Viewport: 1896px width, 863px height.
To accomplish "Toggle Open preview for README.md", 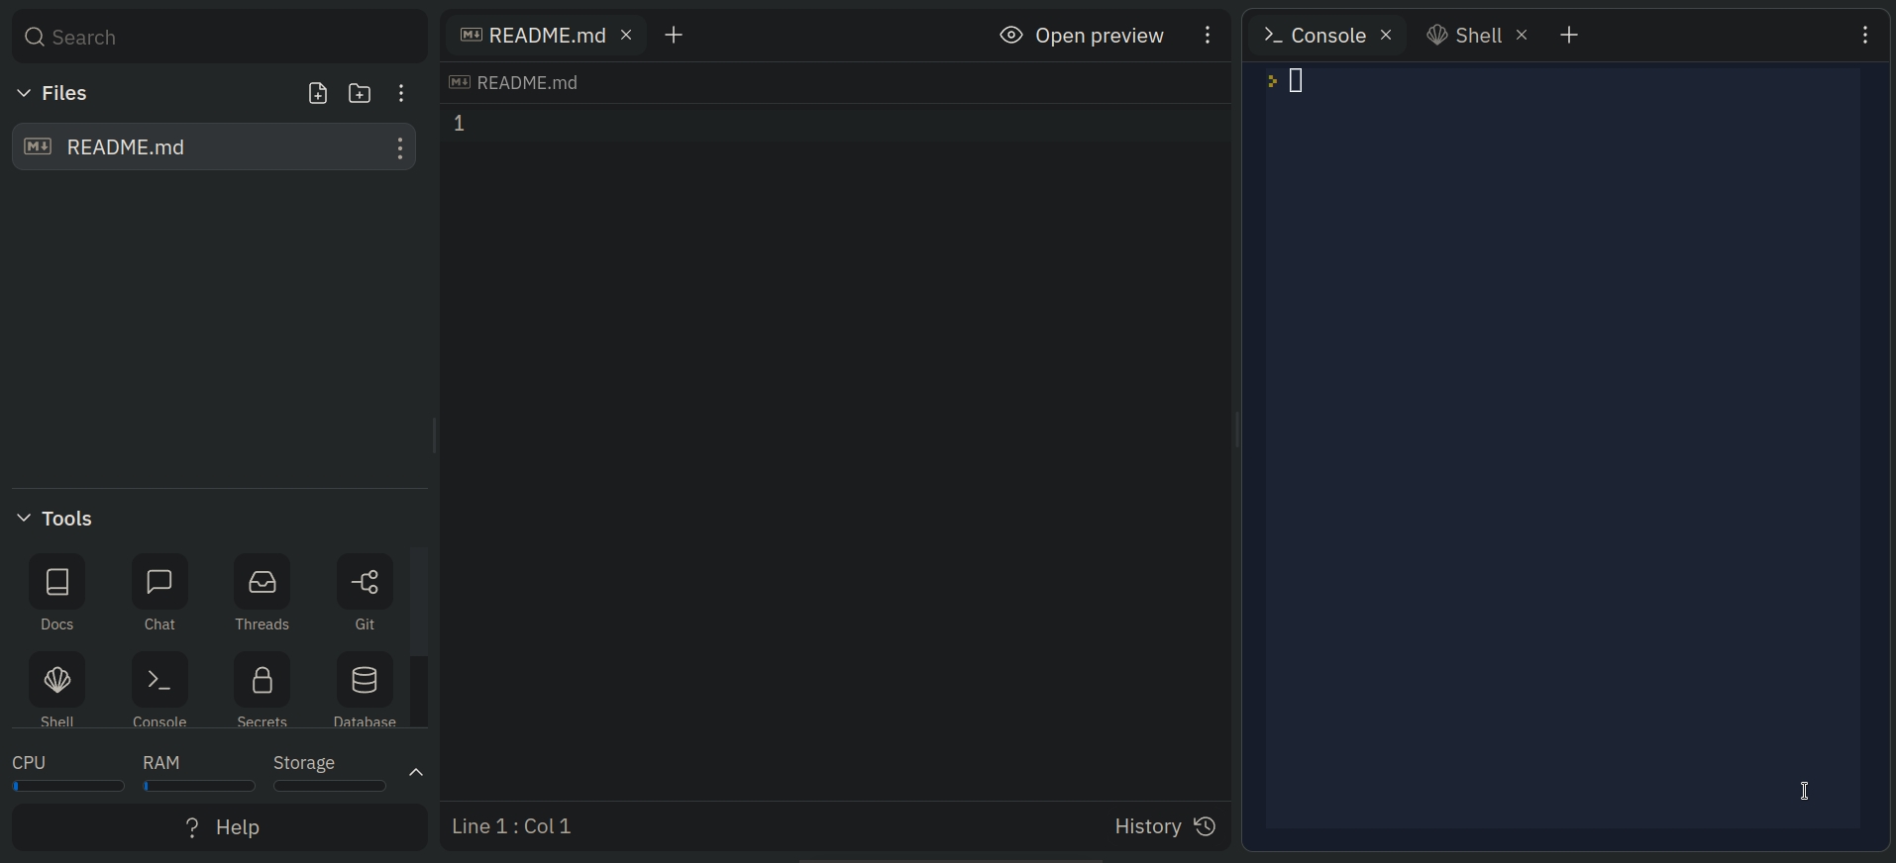I will pyautogui.click(x=1082, y=36).
